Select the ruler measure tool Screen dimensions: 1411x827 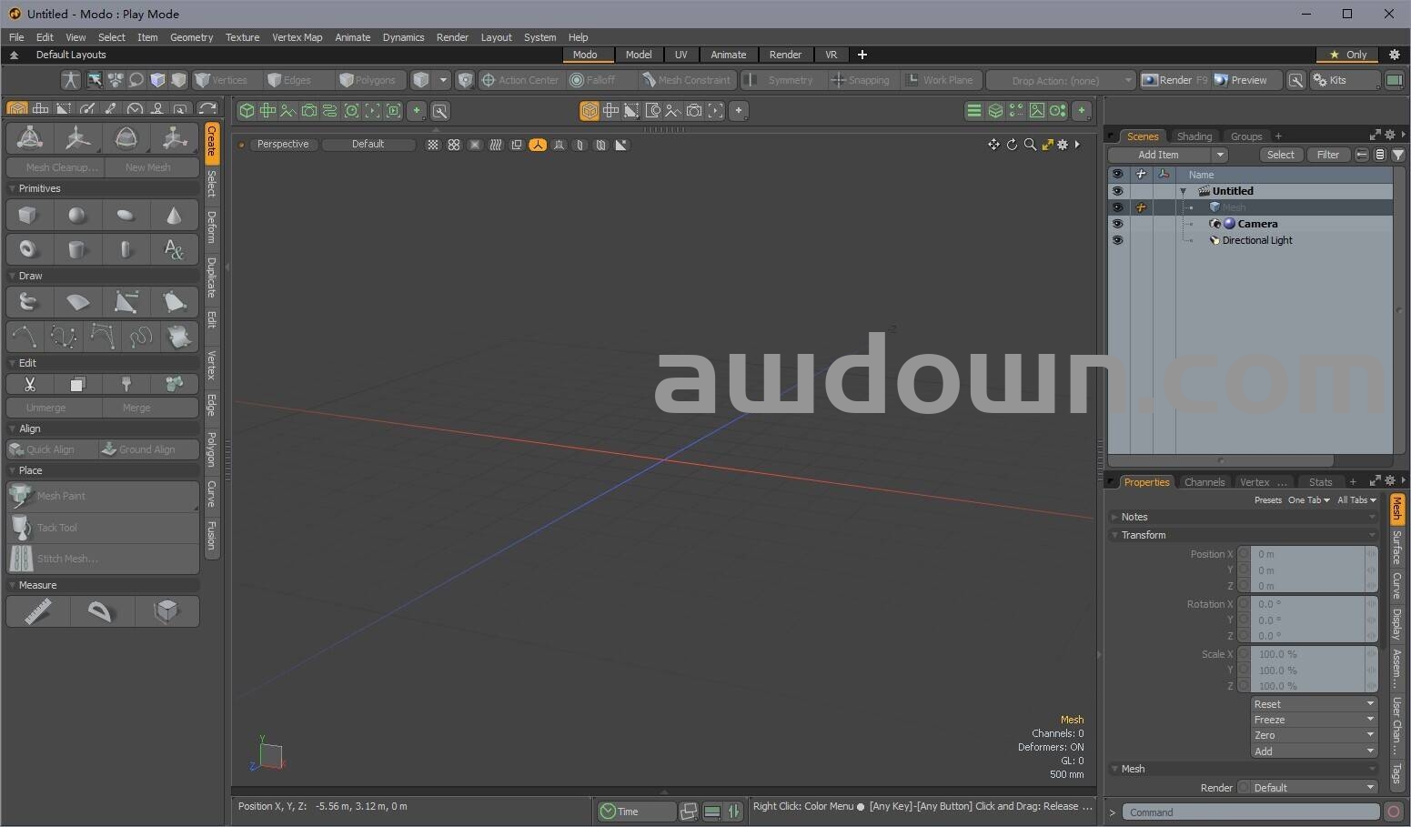click(x=37, y=612)
